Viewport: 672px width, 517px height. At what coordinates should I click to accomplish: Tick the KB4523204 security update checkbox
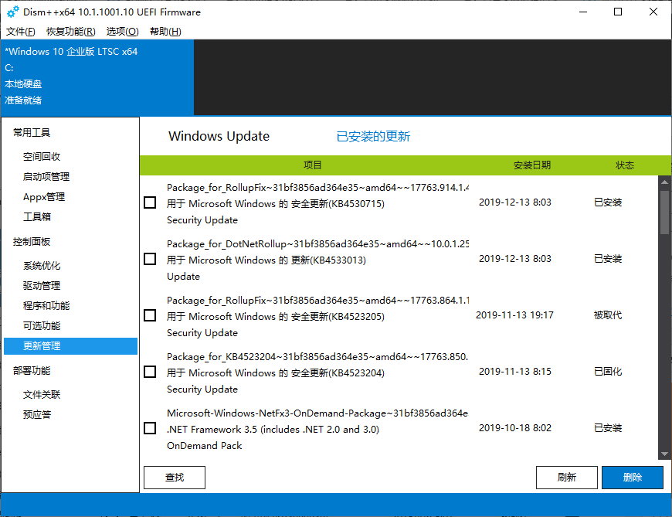(x=150, y=372)
